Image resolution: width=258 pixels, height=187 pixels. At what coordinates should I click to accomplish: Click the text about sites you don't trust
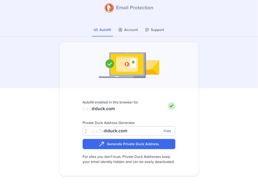tap(128, 159)
